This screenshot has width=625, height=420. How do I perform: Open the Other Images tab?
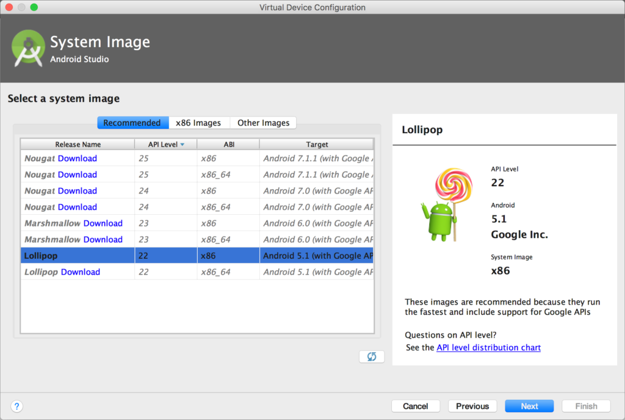(264, 123)
